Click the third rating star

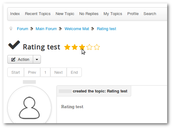coord(82,47)
